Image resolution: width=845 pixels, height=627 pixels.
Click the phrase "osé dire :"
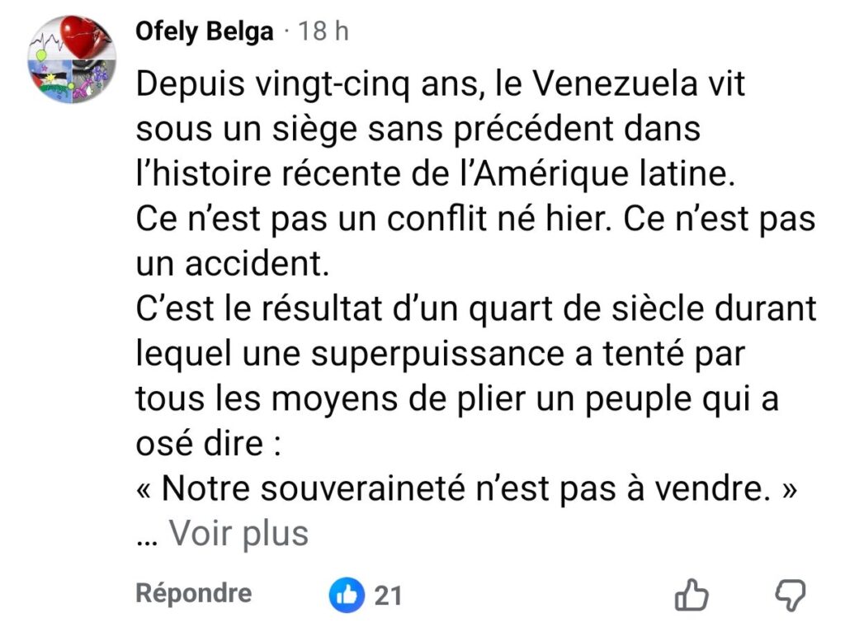click(208, 444)
